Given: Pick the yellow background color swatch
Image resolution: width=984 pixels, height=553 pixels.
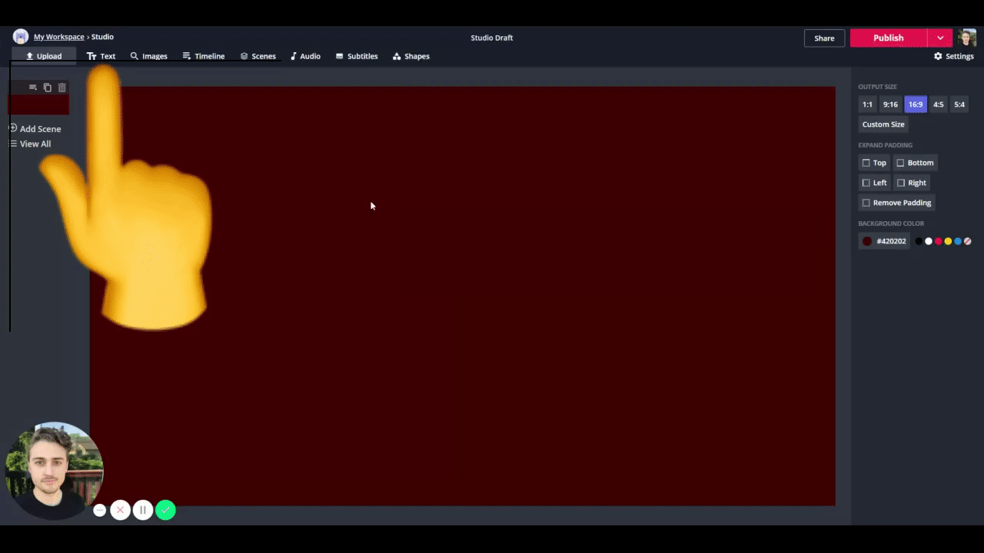Looking at the screenshot, I should coord(948,241).
